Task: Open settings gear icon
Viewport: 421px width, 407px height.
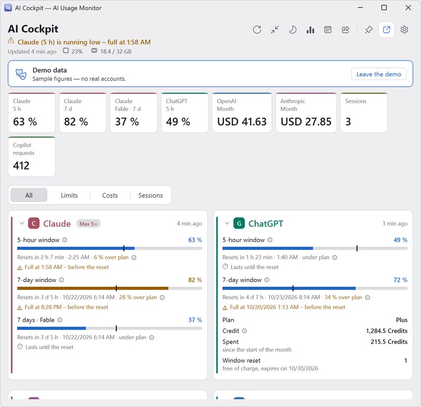Action: tap(404, 30)
